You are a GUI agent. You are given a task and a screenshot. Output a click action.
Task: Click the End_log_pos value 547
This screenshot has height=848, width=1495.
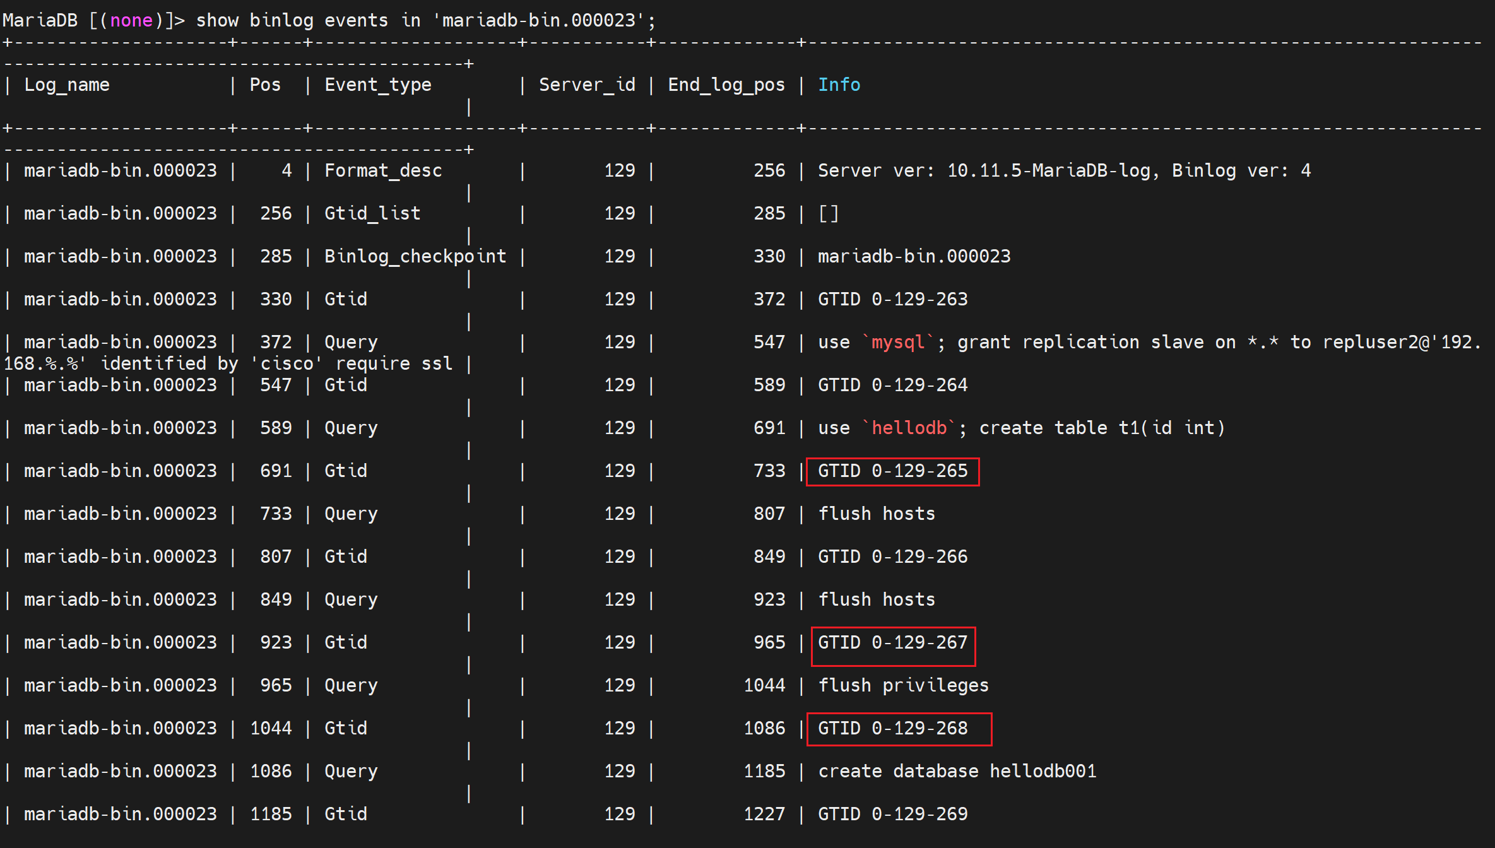tap(769, 343)
